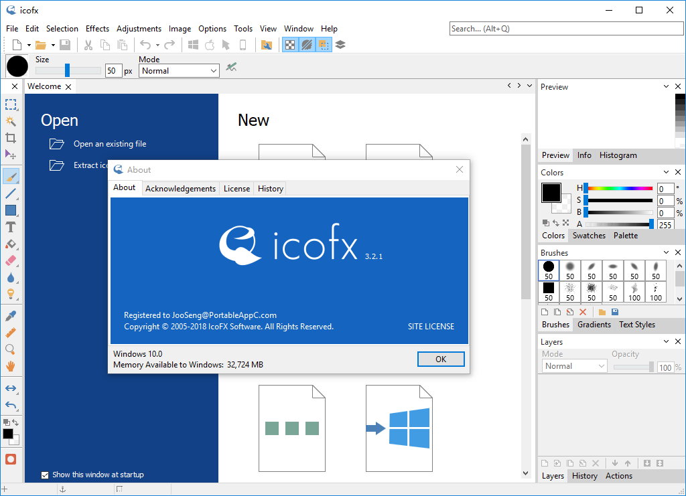Select the line tool
Screen dimensions: 686x496
[x=11, y=193]
